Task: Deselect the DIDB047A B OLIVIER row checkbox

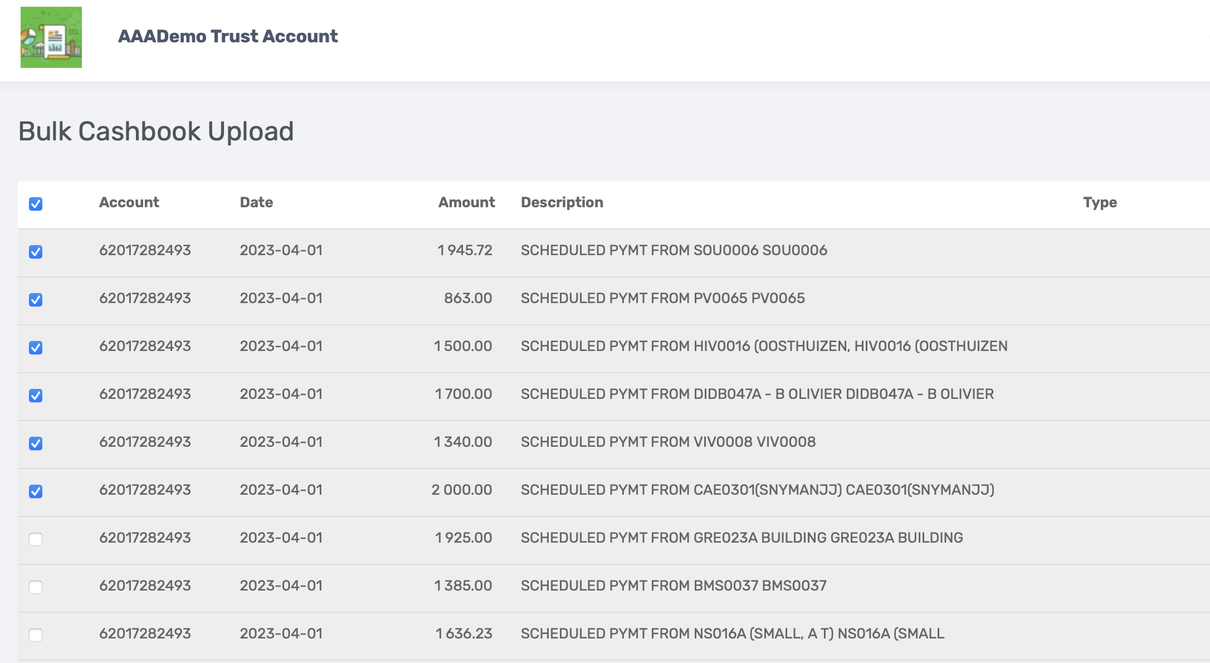Action: pyautogui.click(x=36, y=396)
